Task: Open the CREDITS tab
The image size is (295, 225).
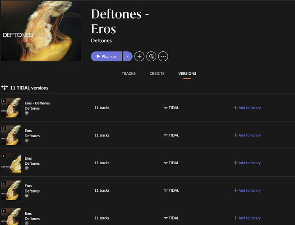Action: click(157, 73)
